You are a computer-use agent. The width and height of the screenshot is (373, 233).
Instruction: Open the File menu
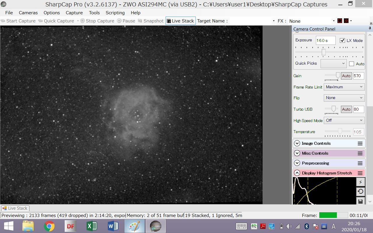[x=9, y=13]
